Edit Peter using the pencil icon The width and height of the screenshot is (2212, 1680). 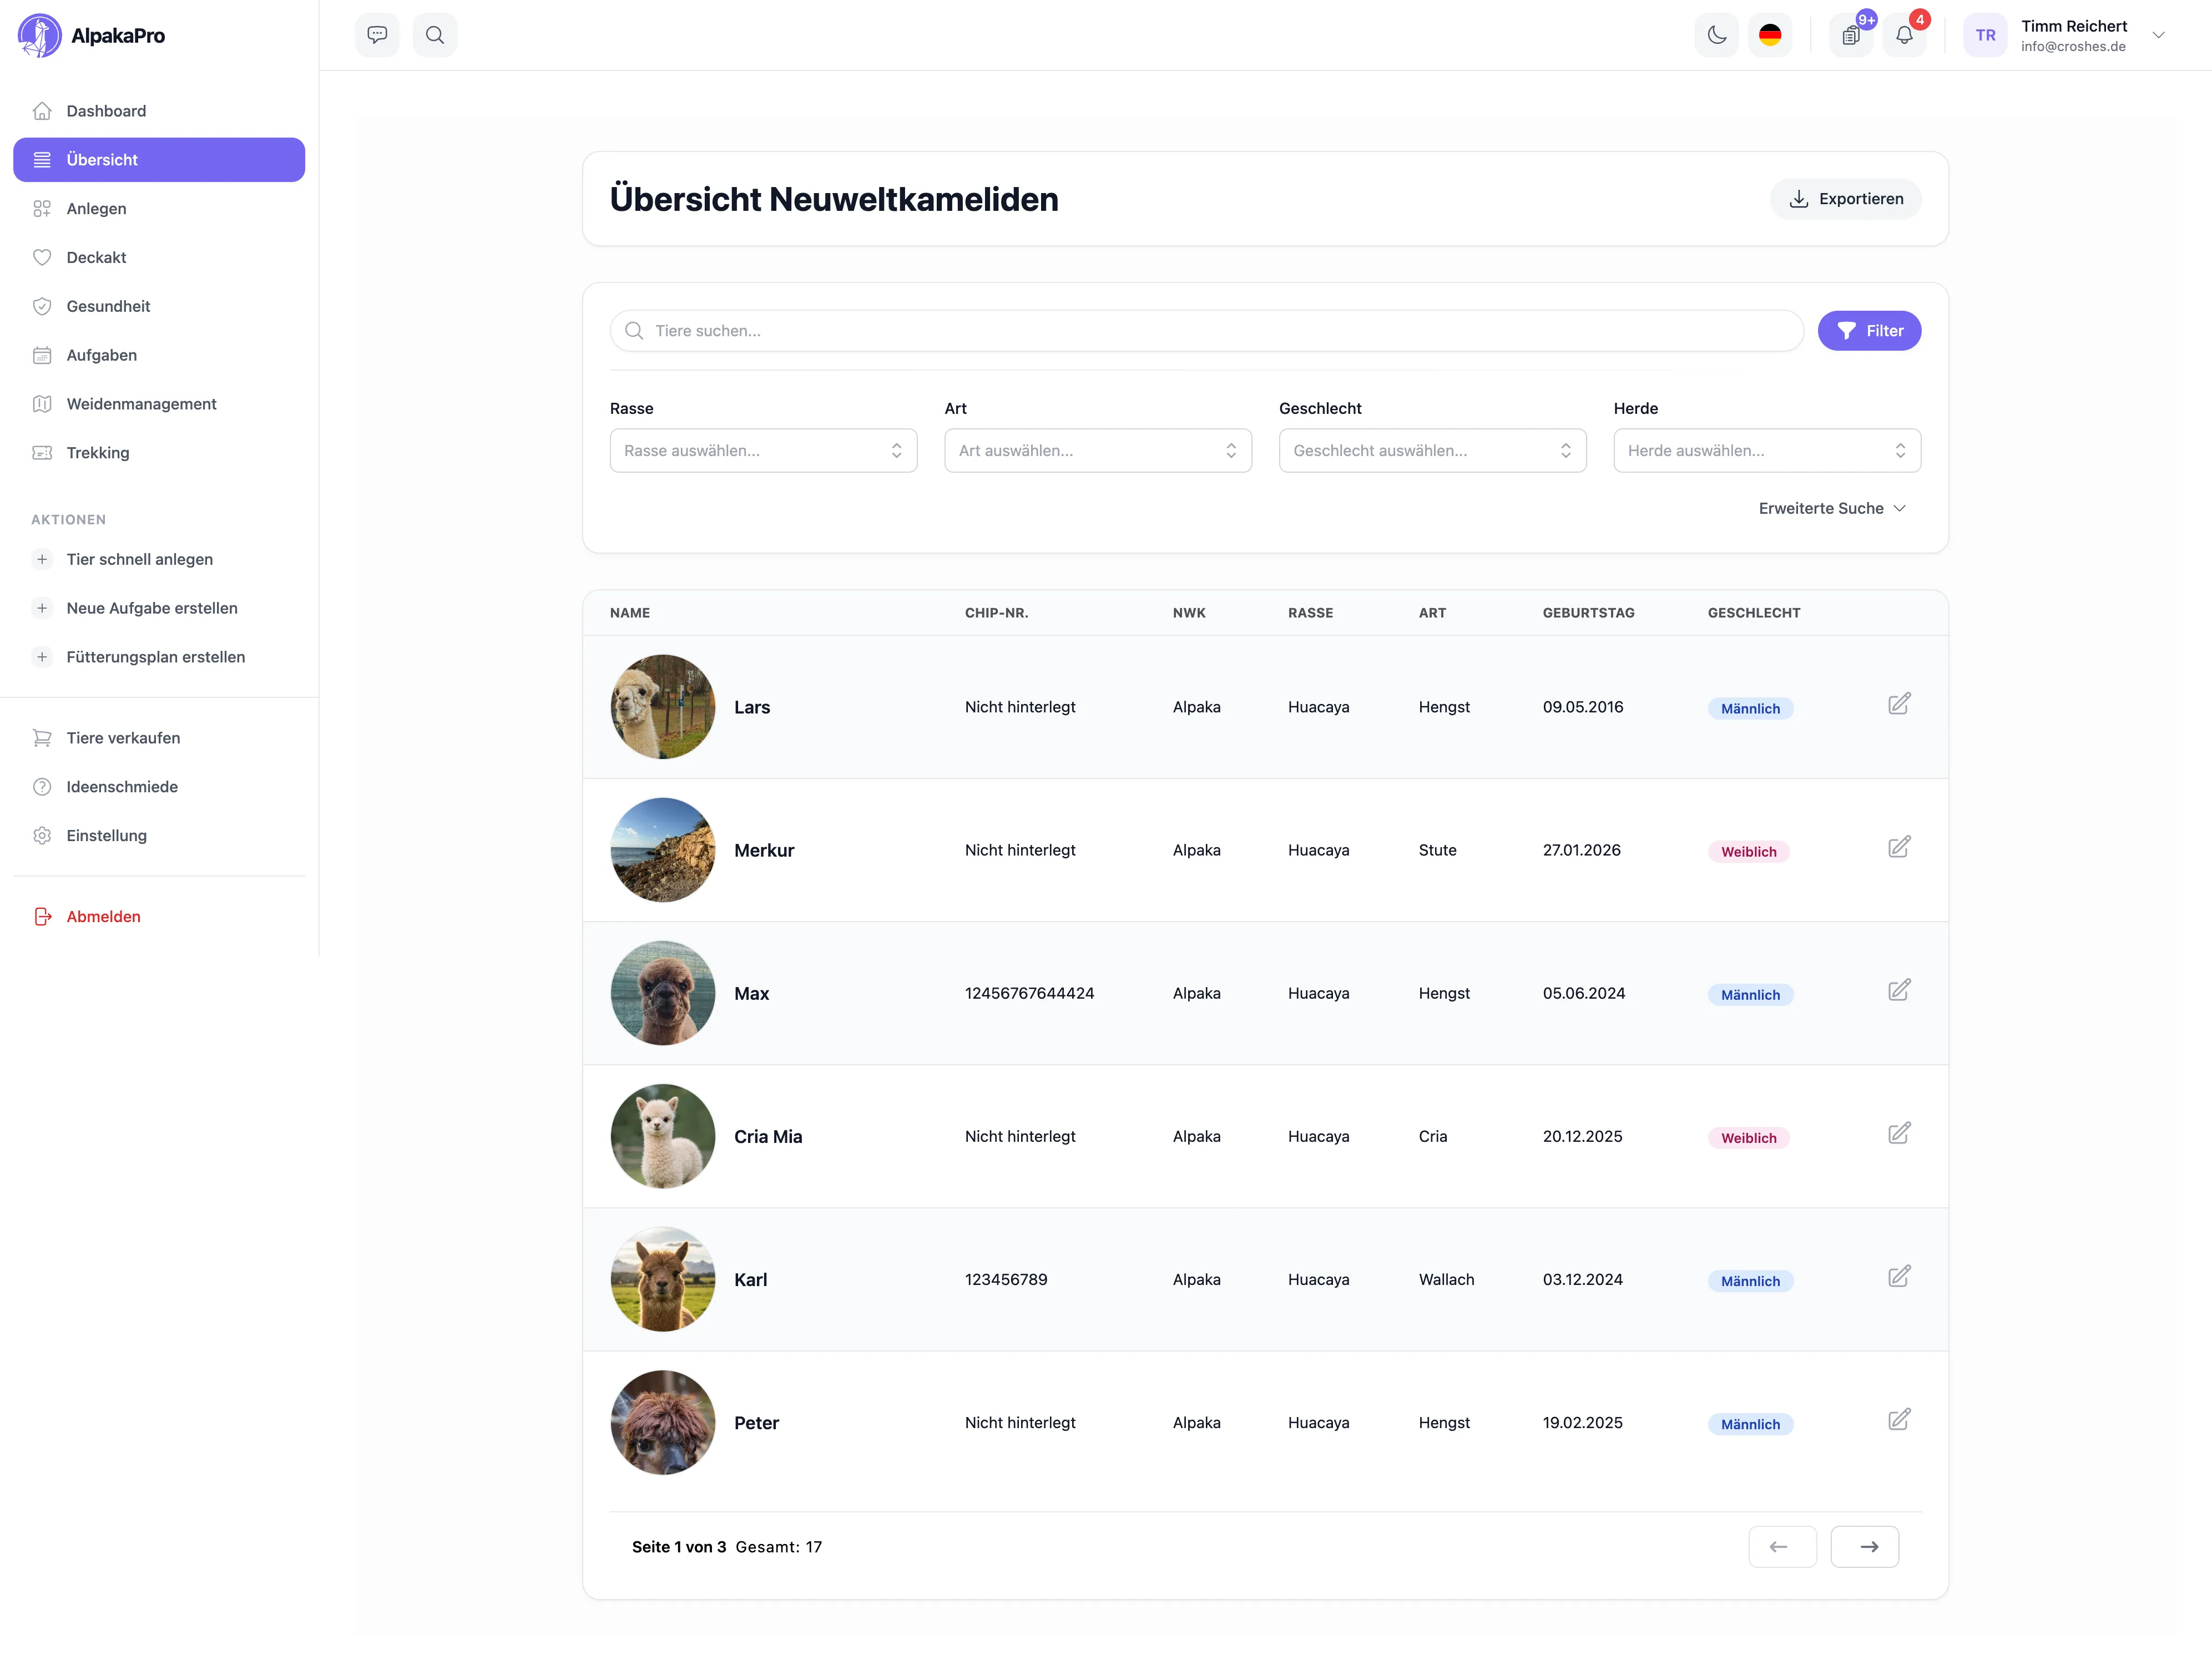[1899, 1419]
